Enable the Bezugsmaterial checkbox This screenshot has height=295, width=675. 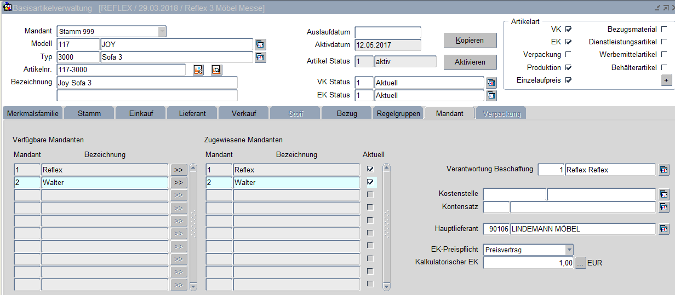click(664, 29)
